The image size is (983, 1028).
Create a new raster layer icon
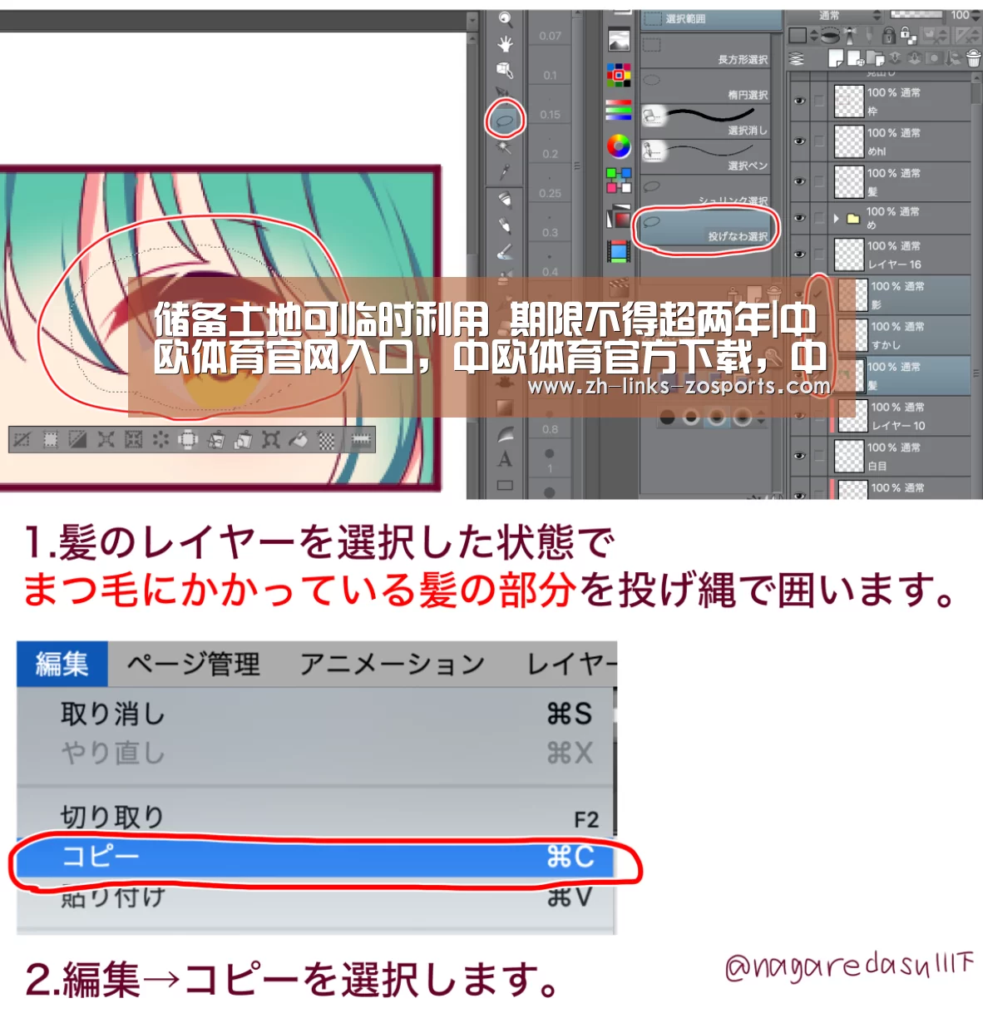point(836,58)
